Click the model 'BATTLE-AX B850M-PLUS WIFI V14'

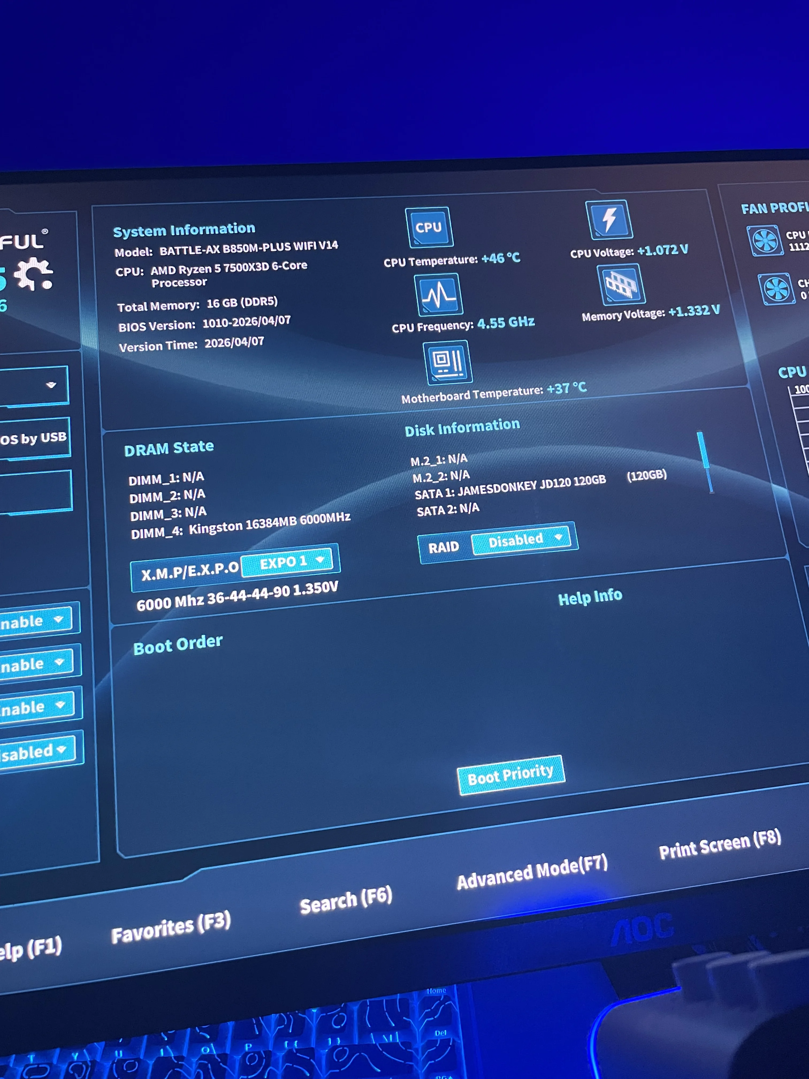pos(249,248)
